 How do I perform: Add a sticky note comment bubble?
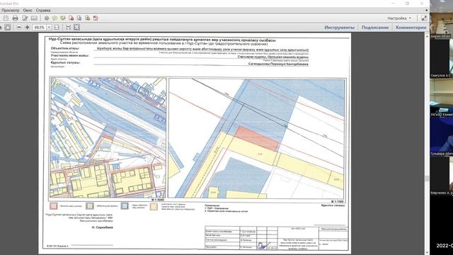[55, 18]
